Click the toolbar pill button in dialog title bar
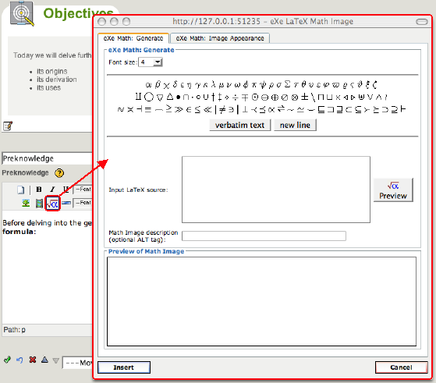The height and width of the screenshot is (383, 436). (x=421, y=22)
